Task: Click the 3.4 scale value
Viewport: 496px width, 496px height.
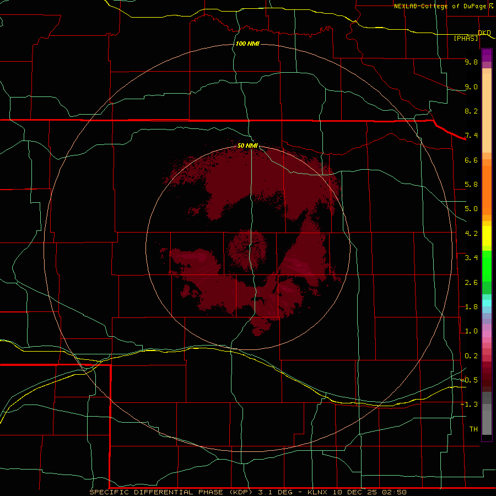Action: 471,258
